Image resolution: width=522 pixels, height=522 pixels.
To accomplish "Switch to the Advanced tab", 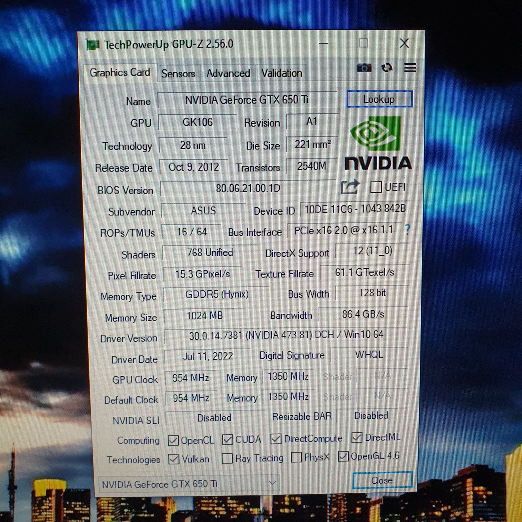I will click(x=228, y=73).
